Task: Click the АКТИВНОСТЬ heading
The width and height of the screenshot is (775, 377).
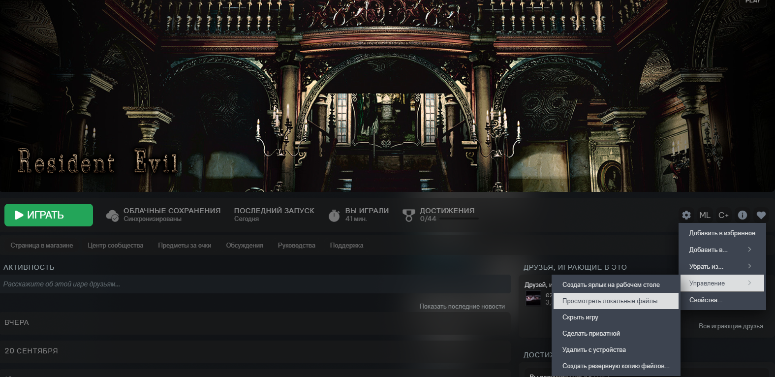Action: (29, 267)
